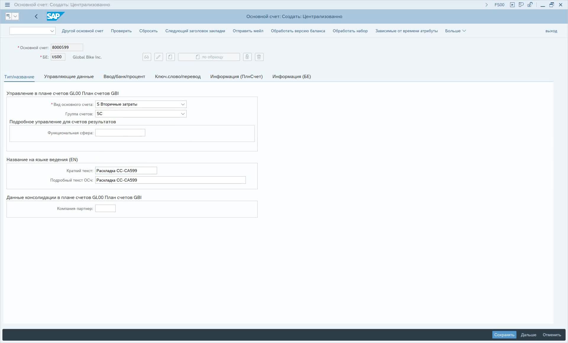Focus the 'Краткий текст' field
The width and height of the screenshot is (568, 343).
(x=126, y=171)
